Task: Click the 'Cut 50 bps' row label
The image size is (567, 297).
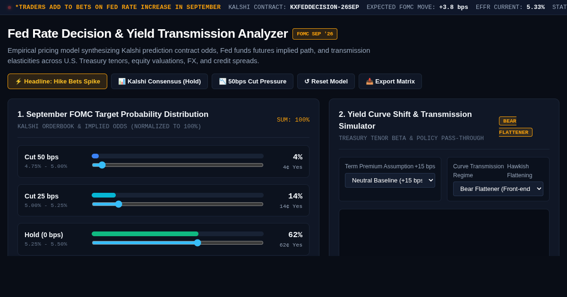Action: [42, 157]
